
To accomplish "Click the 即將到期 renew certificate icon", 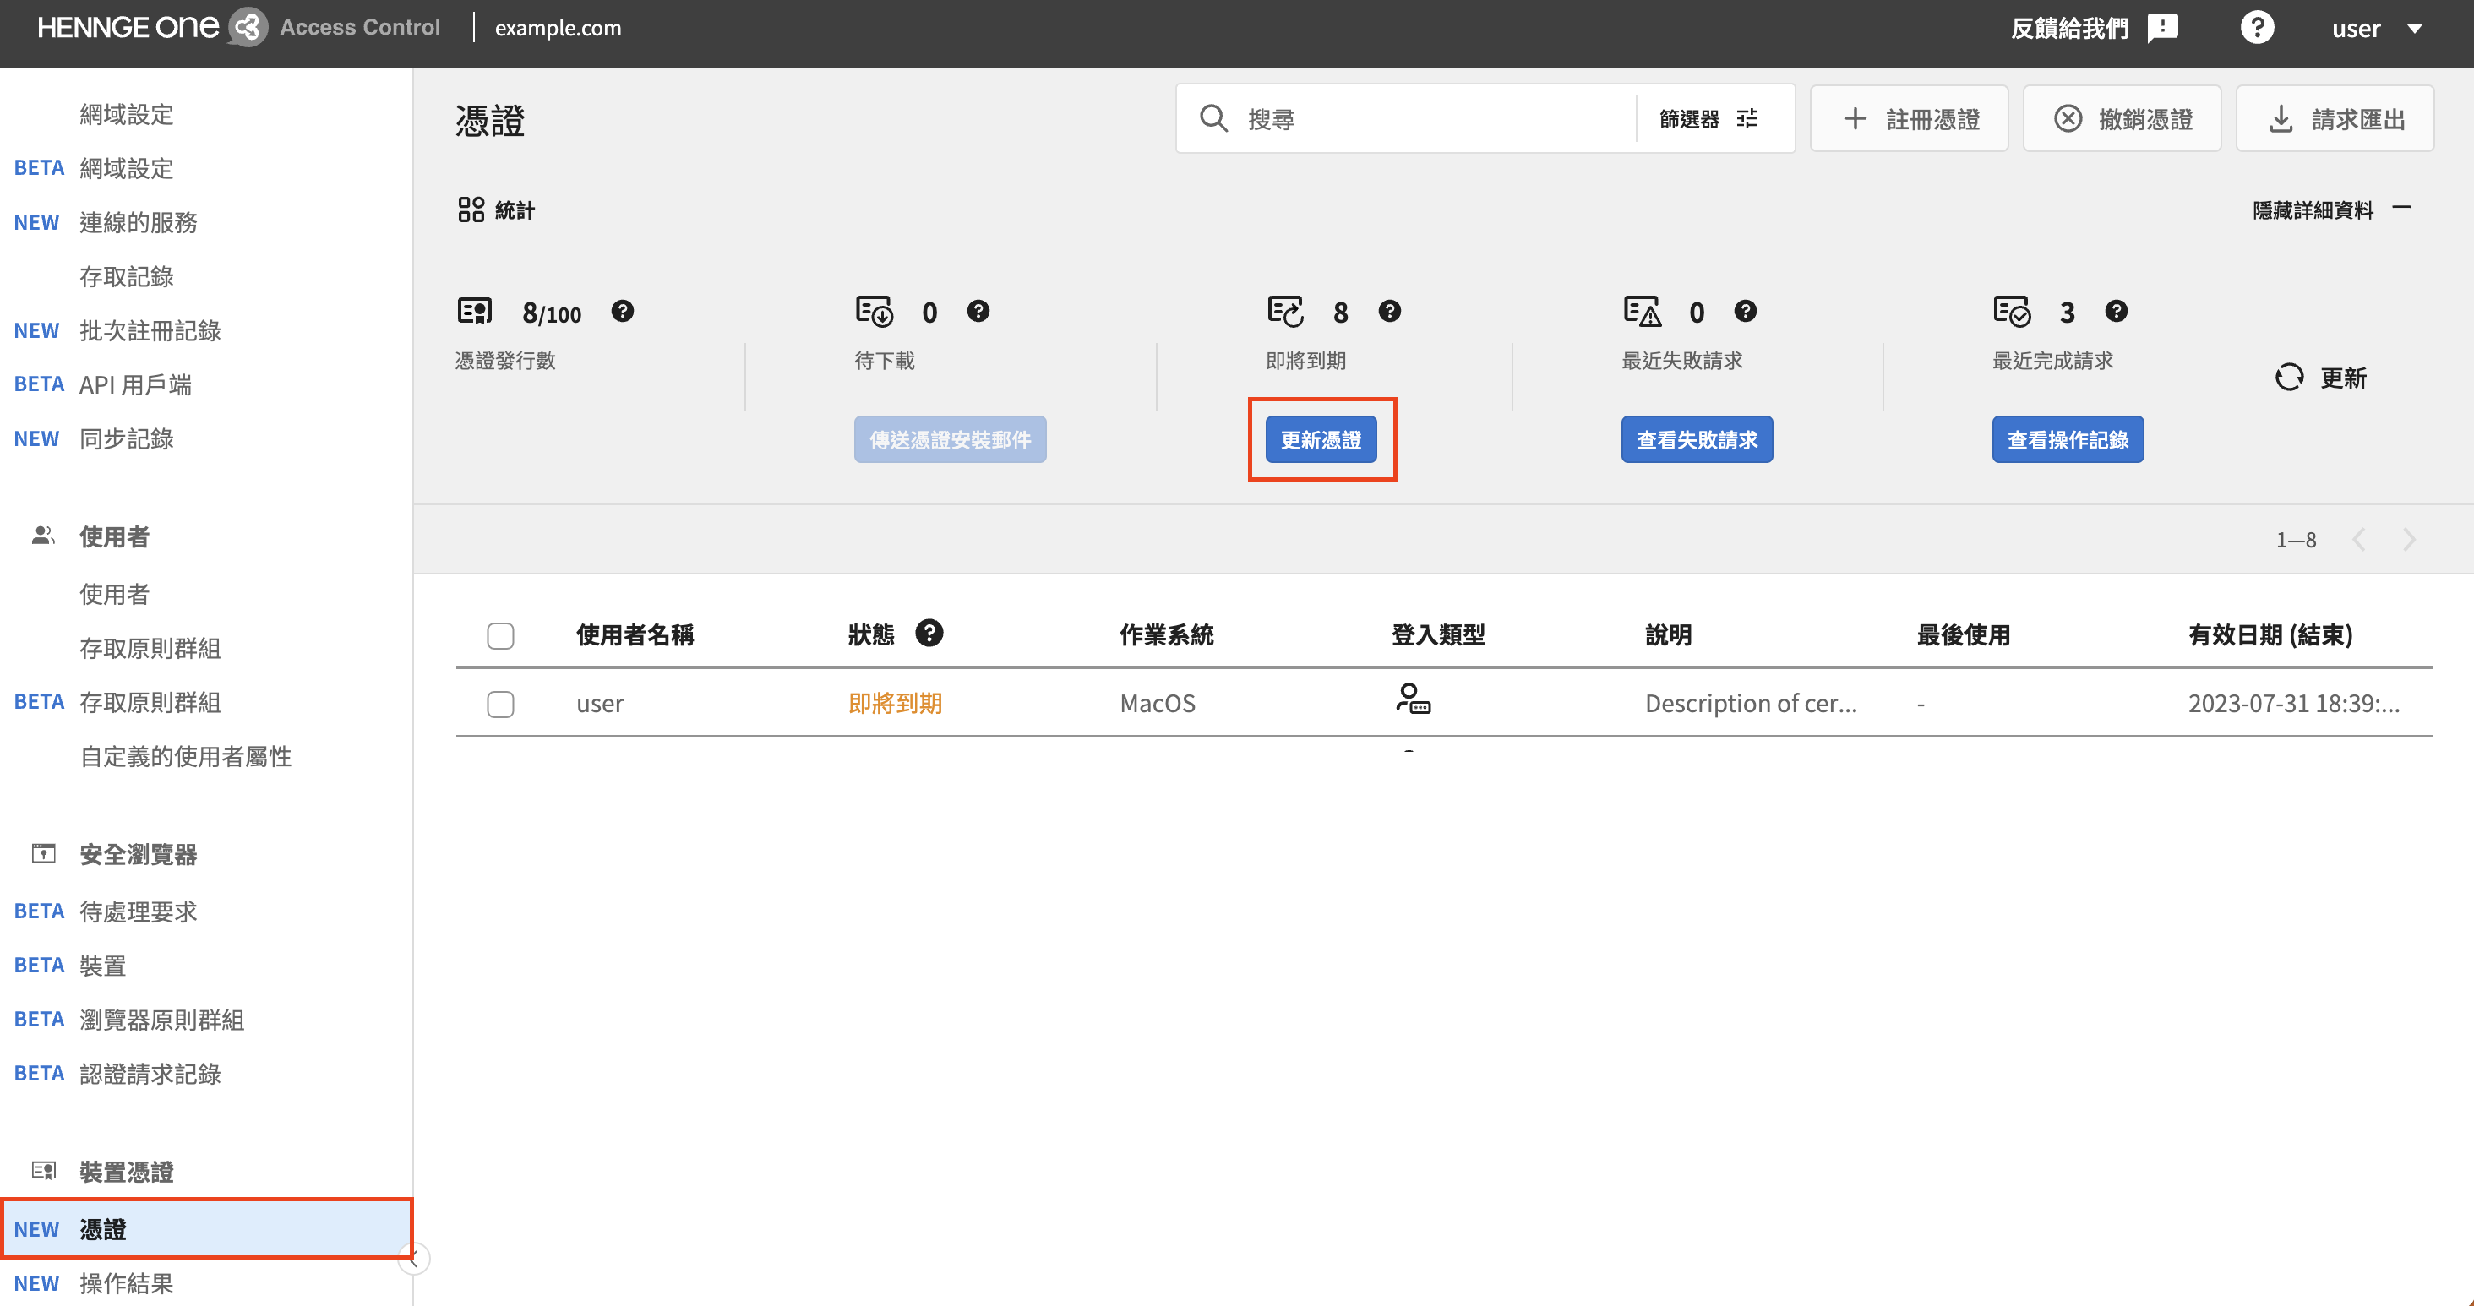I will tap(1285, 310).
